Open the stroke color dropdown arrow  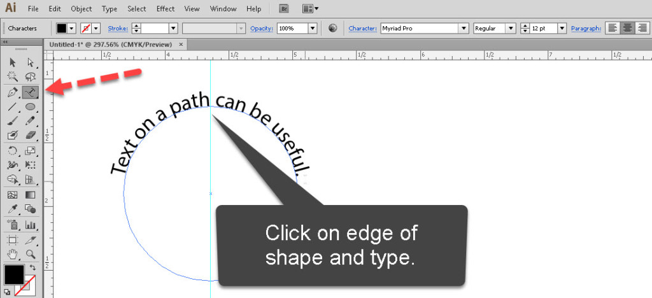[x=97, y=28]
